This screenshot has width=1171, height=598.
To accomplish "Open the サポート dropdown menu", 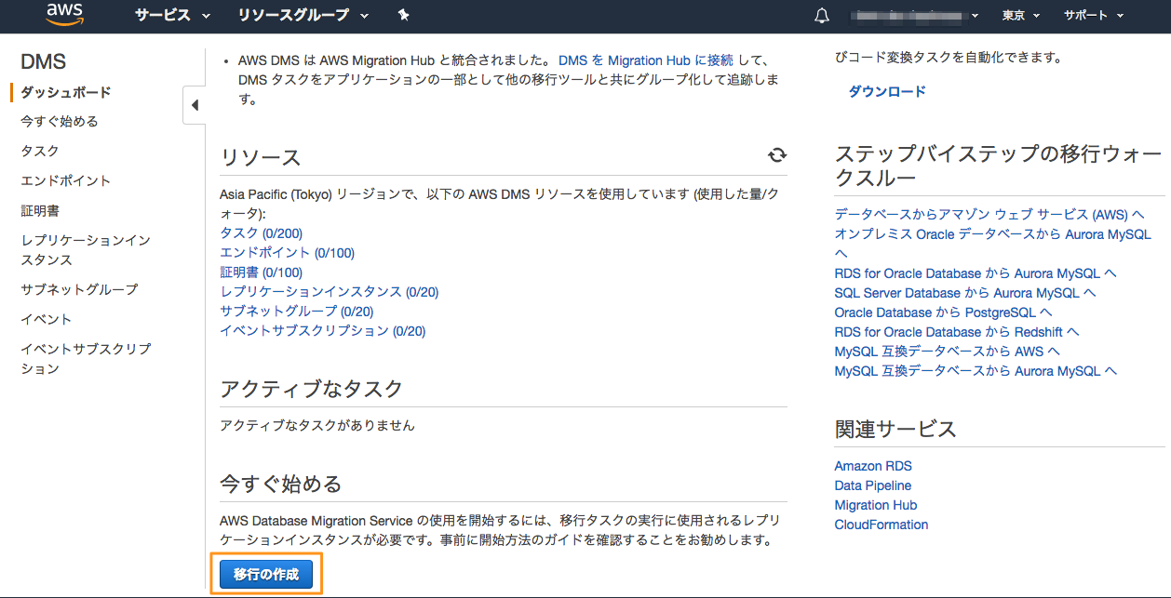I will point(1093,16).
